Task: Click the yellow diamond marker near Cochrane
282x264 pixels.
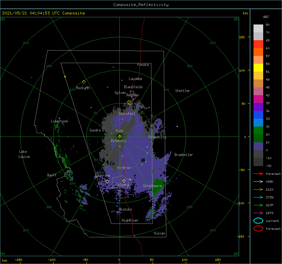Action: coord(107,181)
